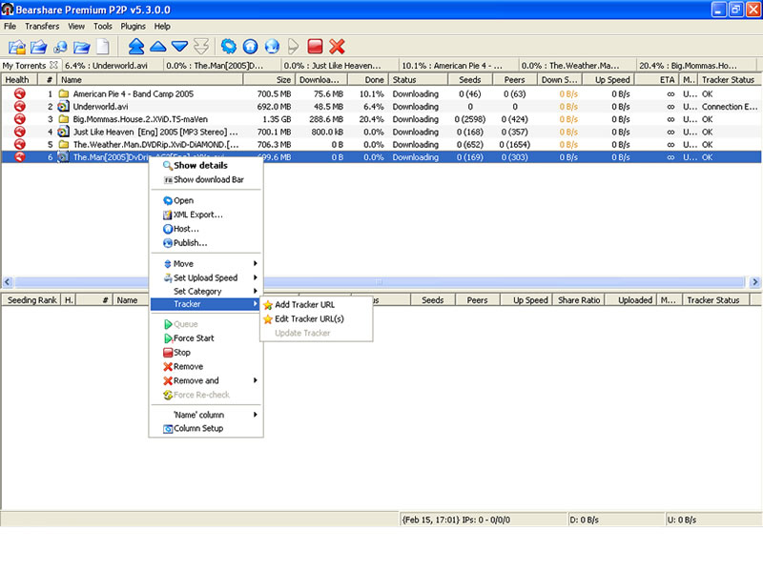Stop the transfer using the red square icon

[x=315, y=46]
